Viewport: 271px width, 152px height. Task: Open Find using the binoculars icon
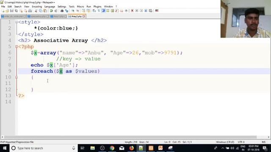tap(62, 11)
